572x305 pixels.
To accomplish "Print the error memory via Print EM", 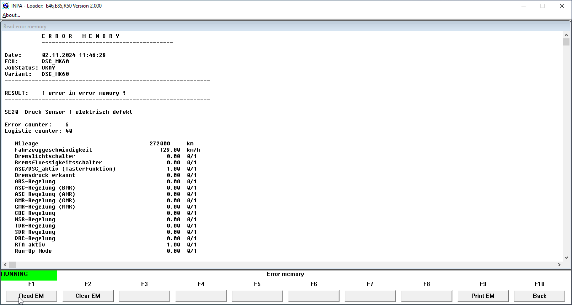I will pos(483,296).
